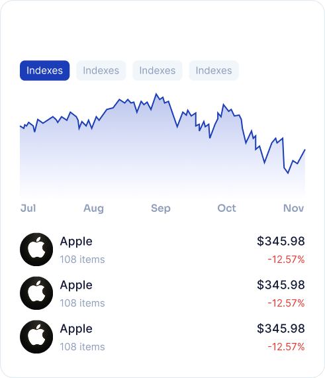Viewport: 325px width, 378px height.
Task: Click the third row's $345.98 price
Action: click(x=281, y=328)
